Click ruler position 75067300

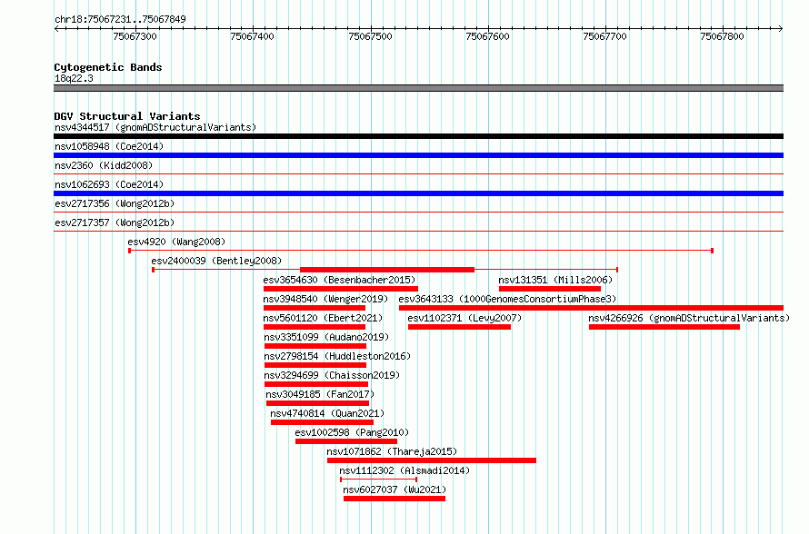pos(135,36)
